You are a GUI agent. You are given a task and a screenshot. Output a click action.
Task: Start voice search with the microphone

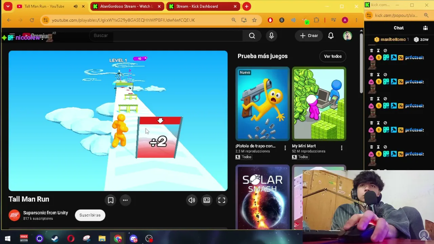(x=271, y=36)
